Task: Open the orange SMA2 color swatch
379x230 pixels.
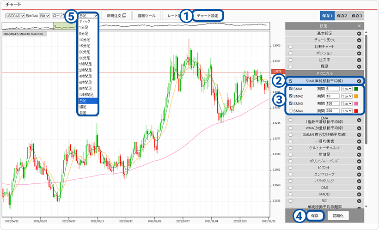Action: [x=356, y=96]
